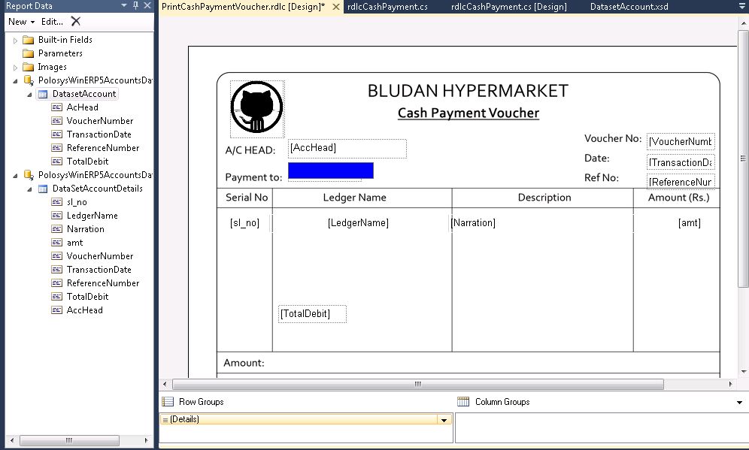This screenshot has width=749, height=450.
Task: Click the Amount (Rs.) column header
Action: [x=678, y=198]
